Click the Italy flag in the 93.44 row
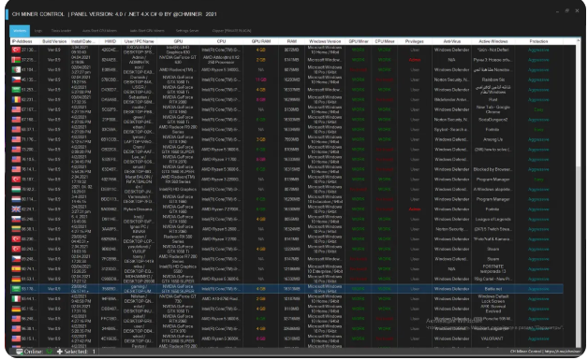The width and height of the screenshot is (588, 360). point(16,299)
